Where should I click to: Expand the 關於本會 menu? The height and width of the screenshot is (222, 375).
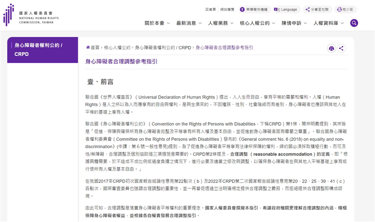pyautogui.click(x=157, y=23)
